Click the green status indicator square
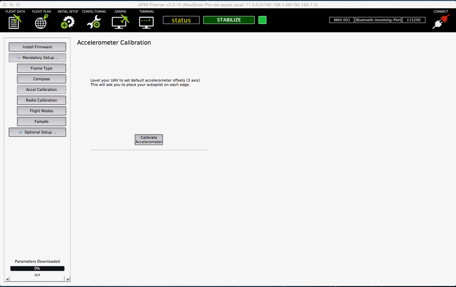Image resolution: width=456 pixels, height=287 pixels. tap(262, 20)
